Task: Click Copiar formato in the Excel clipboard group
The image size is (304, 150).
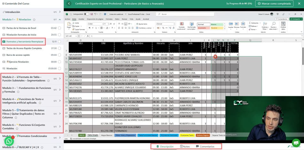Action: click(79, 29)
